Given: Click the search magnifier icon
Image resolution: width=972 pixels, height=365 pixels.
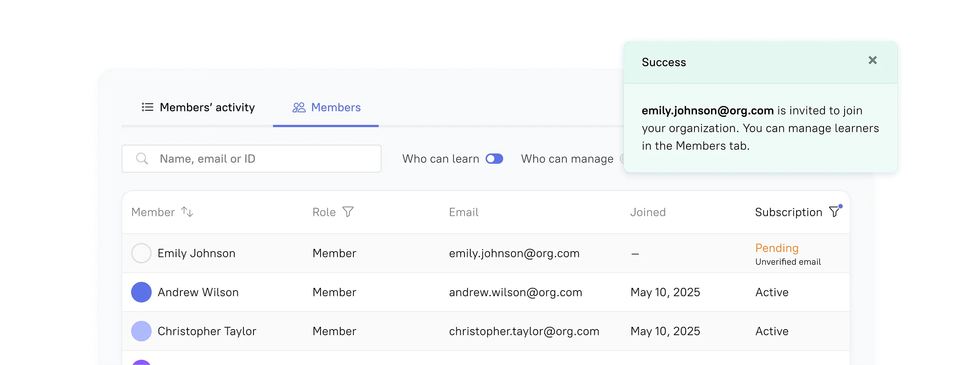Looking at the screenshot, I should [142, 158].
